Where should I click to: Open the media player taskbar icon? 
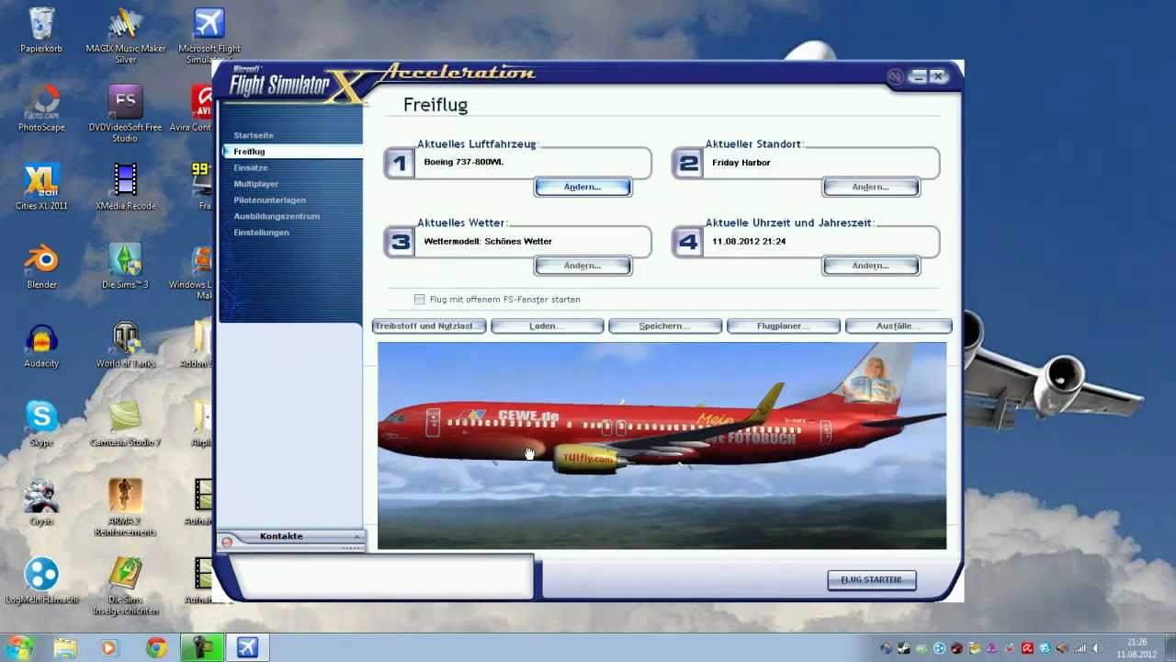tap(110, 647)
